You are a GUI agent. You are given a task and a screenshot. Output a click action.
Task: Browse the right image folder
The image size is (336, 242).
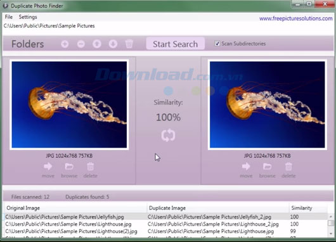point(267,170)
